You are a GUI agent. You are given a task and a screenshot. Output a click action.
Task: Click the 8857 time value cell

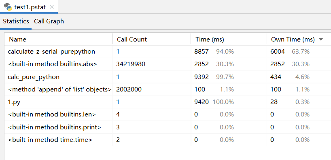229,52
